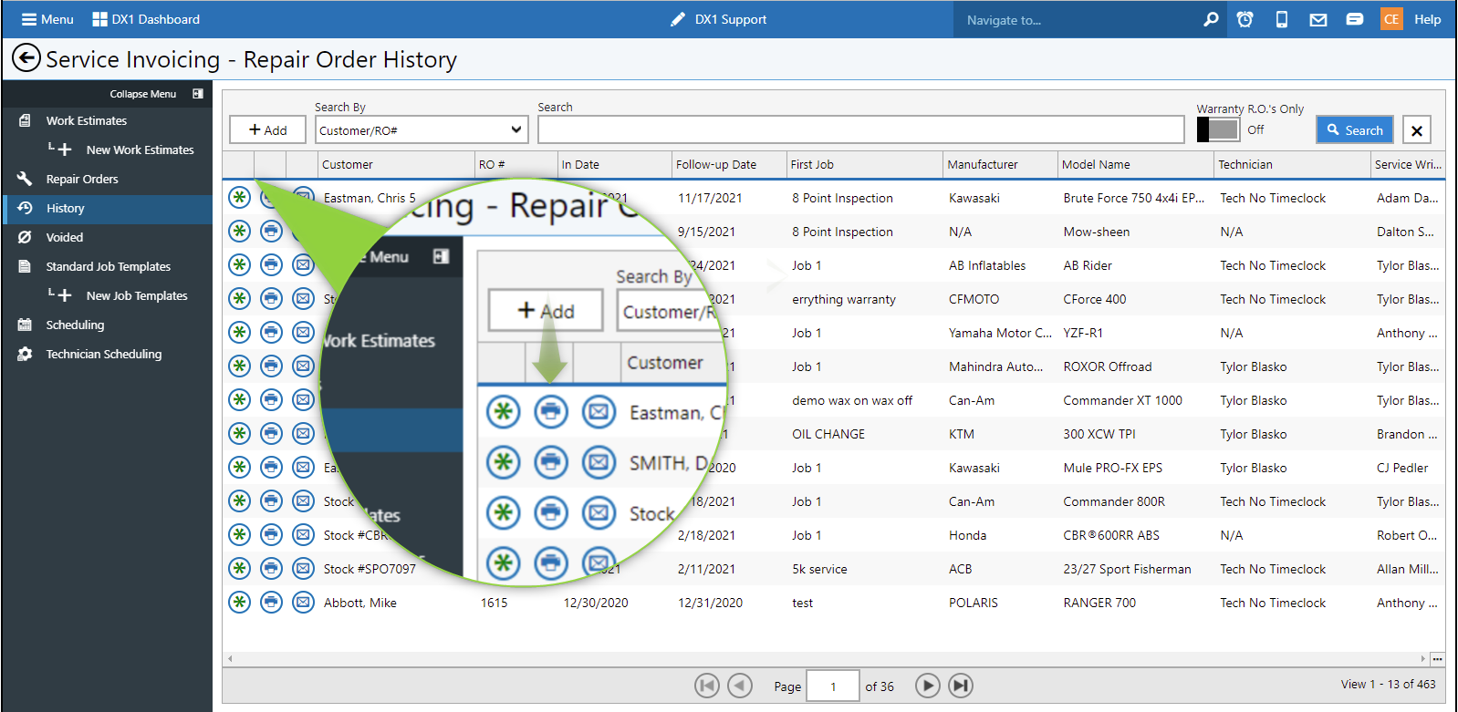Sort by In Date column header
The image size is (1458, 712).
click(615, 164)
